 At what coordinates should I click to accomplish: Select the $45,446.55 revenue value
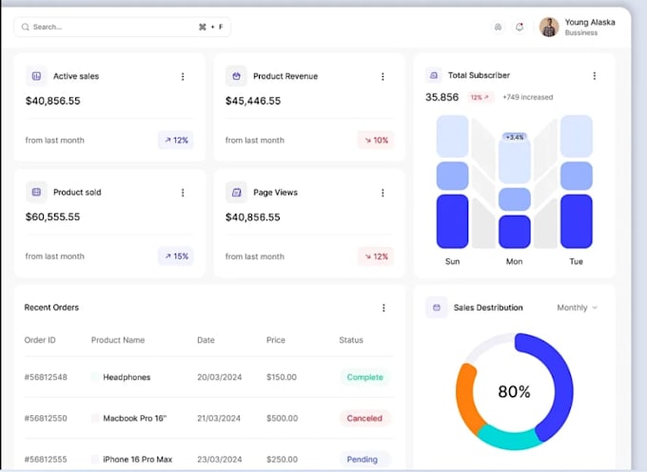[x=253, y=101]
